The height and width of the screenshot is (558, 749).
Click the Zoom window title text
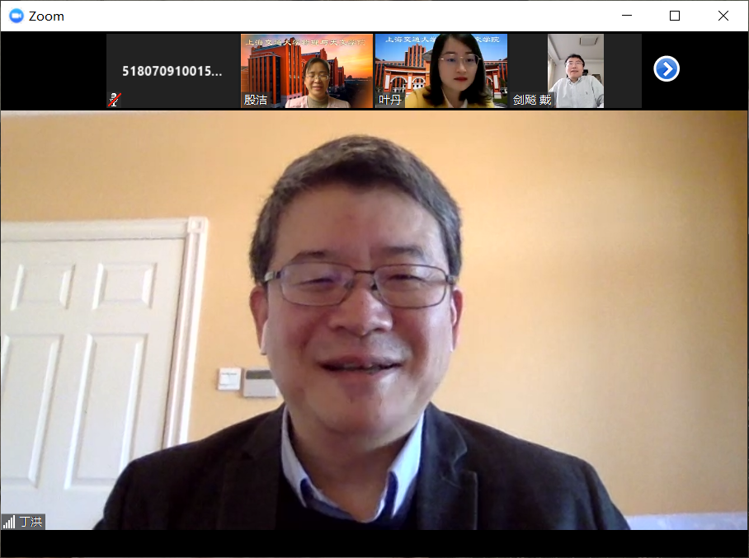click(46, 16)
